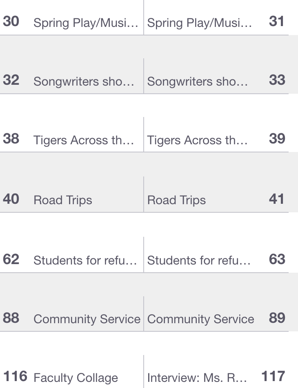Open Spring Play/Musical title beside page 31
The width and height of the screenshot is (298, 388).
[x=199, y=23]
